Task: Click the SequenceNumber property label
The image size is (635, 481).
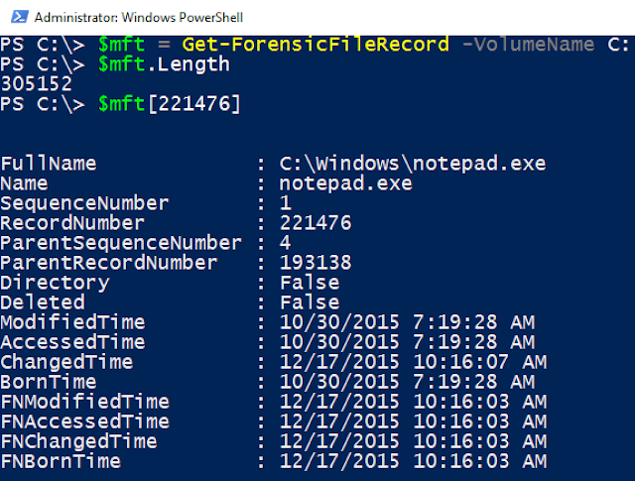Action: 84,203
